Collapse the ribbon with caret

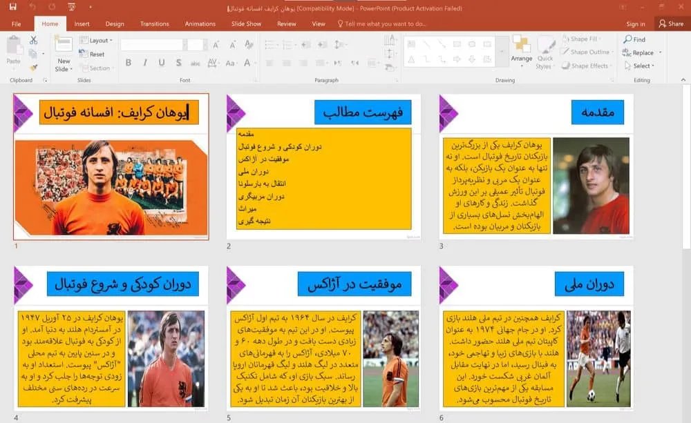683,79
